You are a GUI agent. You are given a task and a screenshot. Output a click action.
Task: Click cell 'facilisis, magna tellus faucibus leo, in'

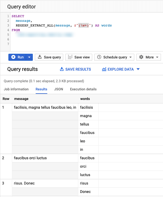tap(45, 108)
